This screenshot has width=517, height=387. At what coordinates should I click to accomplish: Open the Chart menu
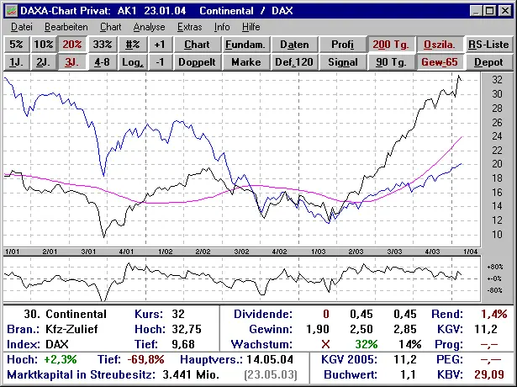[x=111, y=27]
